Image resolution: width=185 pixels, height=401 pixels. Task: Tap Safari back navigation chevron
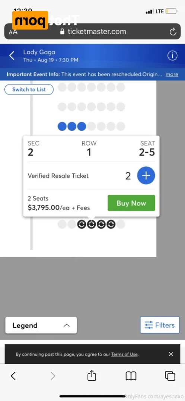coord(13,376)
